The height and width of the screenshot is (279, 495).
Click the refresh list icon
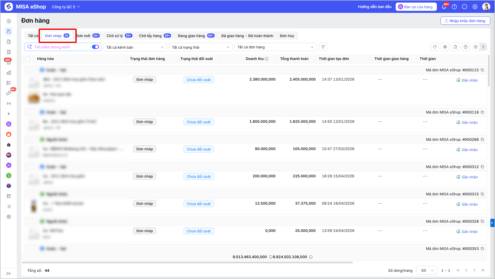[x=435, y=47]
